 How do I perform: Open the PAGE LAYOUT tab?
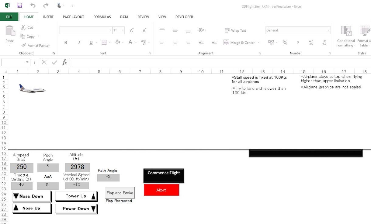coord(74,17)
